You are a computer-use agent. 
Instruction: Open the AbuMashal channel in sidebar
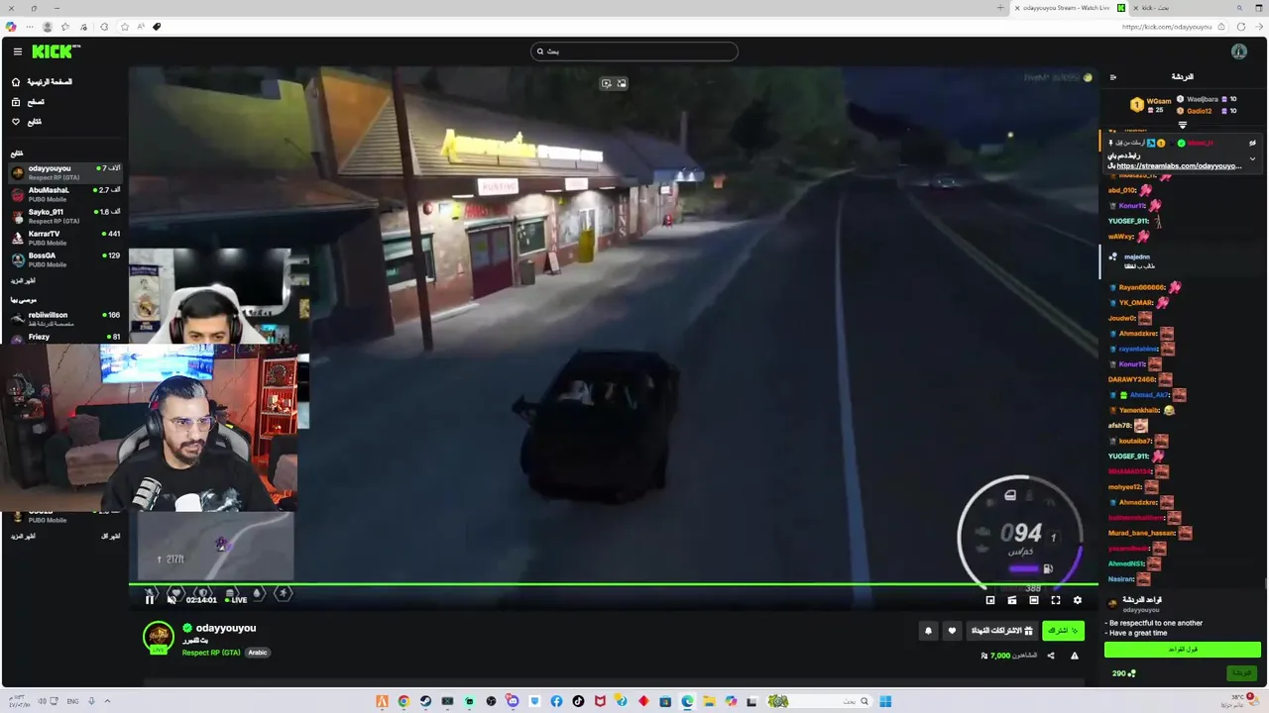click(x=64, y=194)
